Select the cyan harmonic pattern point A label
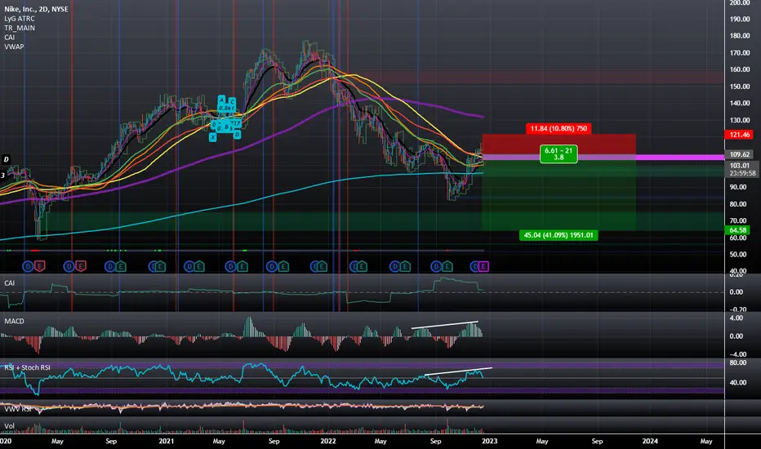The height and width of the screenshot is (449, 761). (221, 100)
